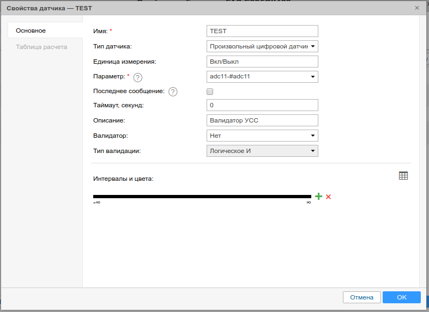The width and height of the screenshot is (429, 312).
Task: Click the Единица измерения text field
Action: 262,62
